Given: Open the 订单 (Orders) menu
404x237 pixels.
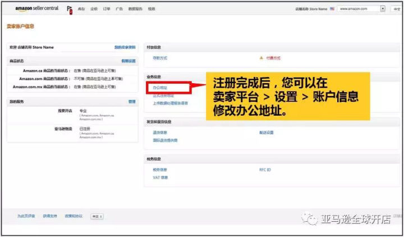Looking at the screenshot, I should tap(107, 9).
